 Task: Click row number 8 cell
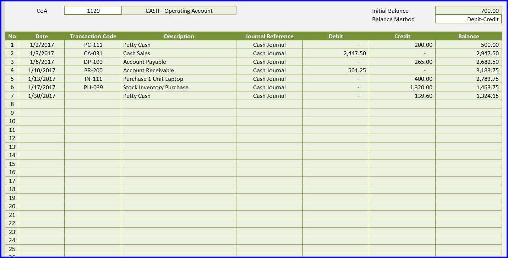[12, 104]
